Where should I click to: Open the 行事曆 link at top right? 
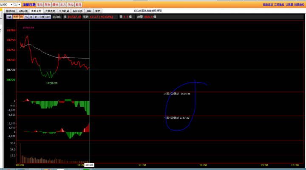289,5
